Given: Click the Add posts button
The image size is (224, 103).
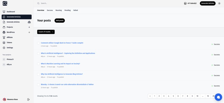Looking at the screenshot, I should pos(60,20).
